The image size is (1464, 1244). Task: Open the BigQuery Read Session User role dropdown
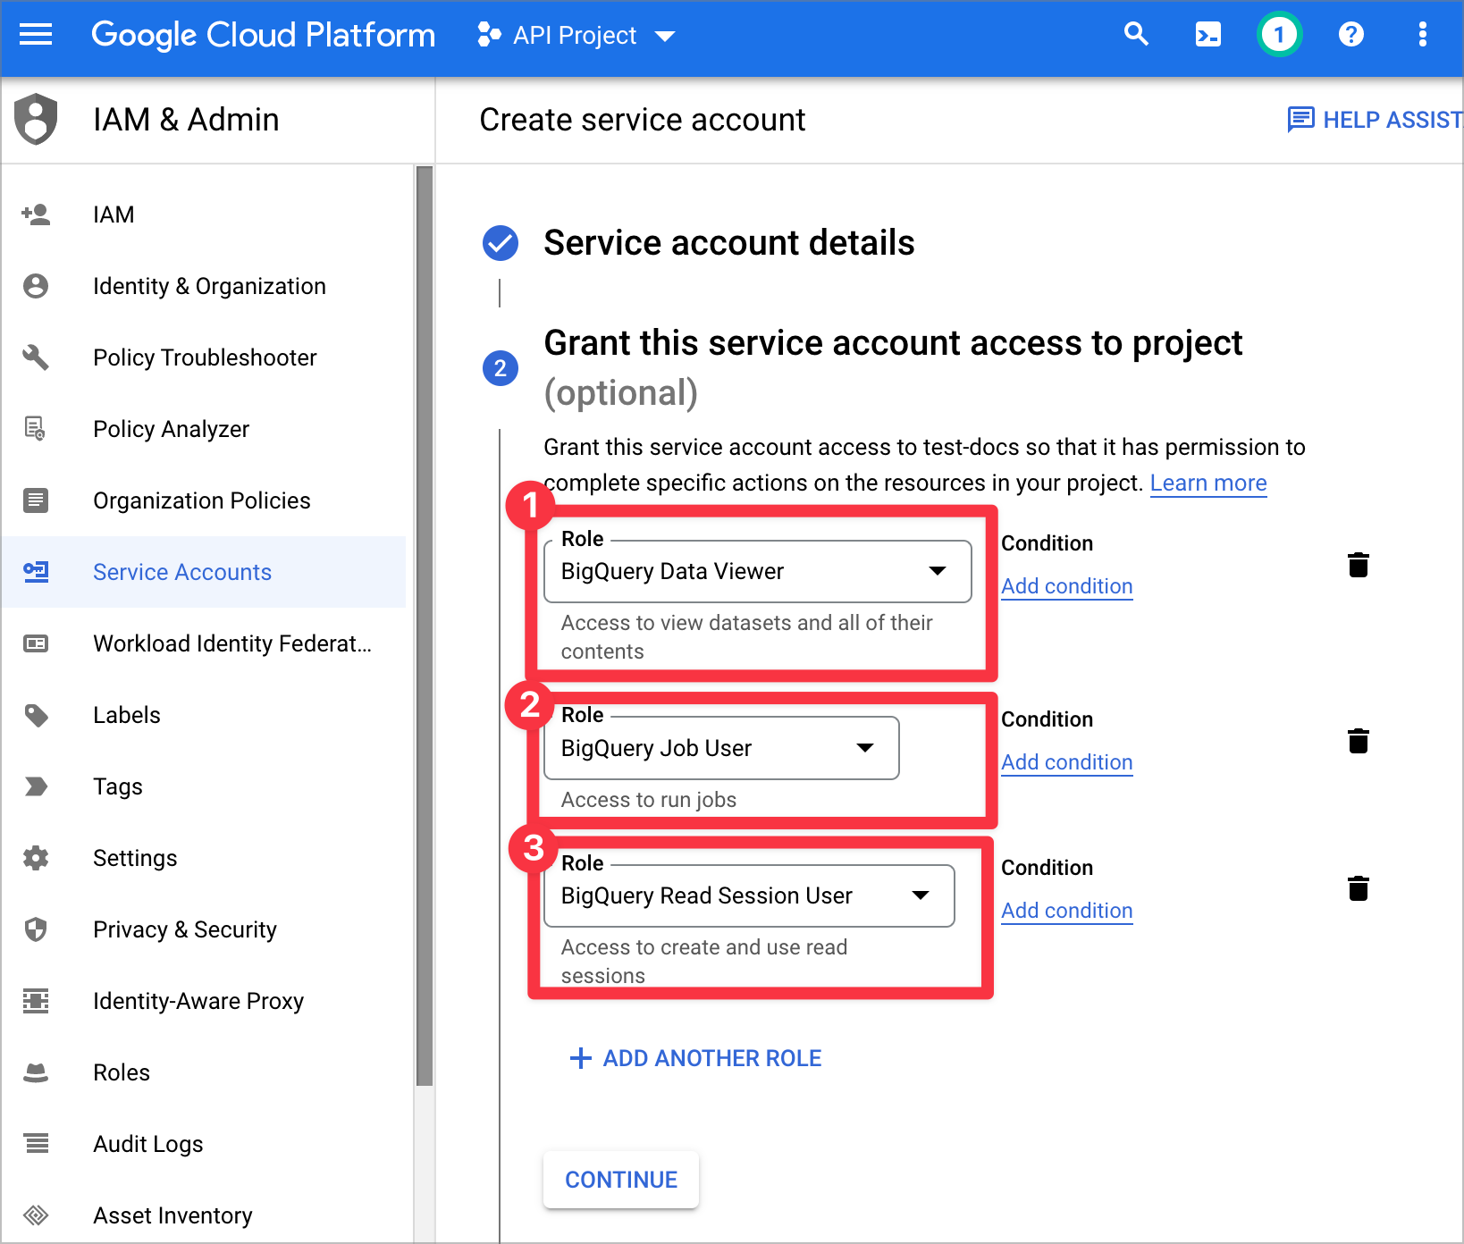pos(749,895)
